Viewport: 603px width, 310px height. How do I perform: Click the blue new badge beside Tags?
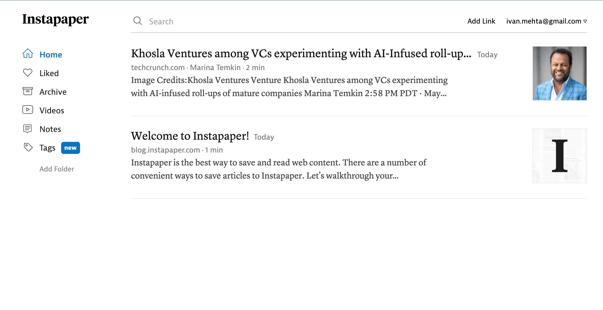70,148
